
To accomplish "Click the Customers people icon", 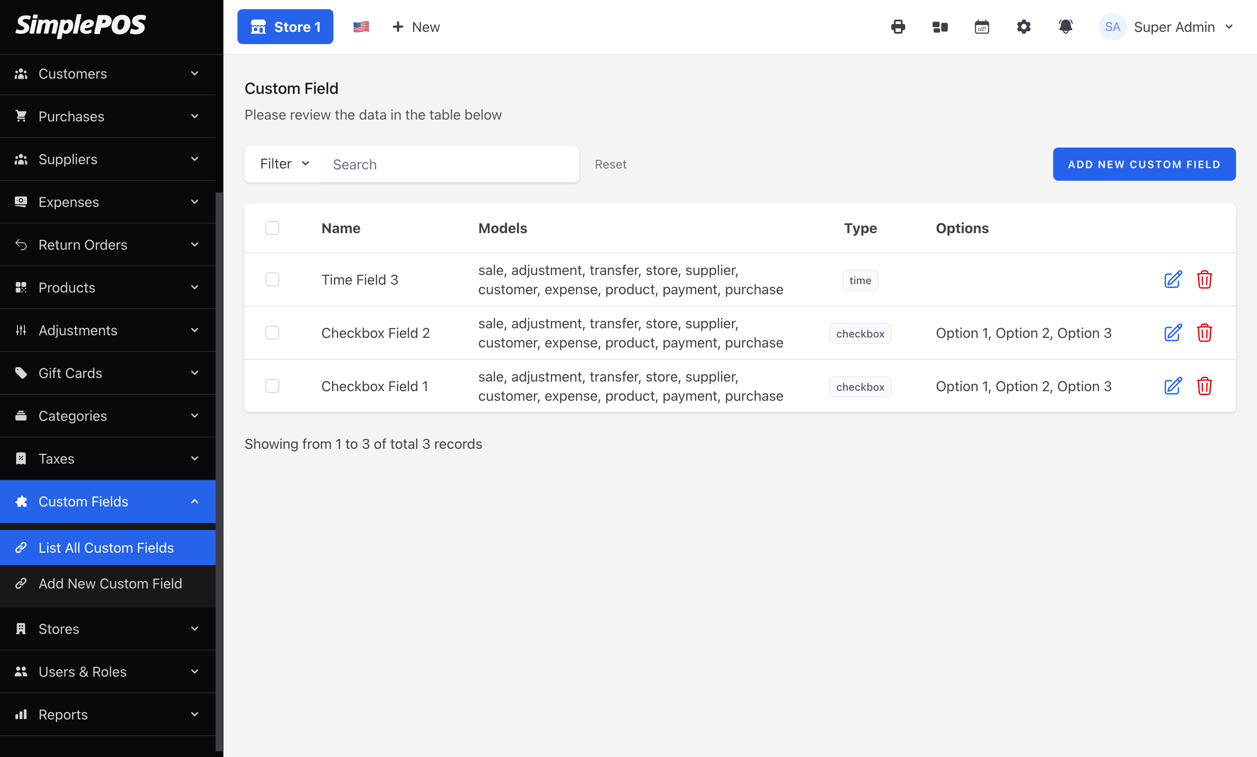I will (x=21, y=74).
